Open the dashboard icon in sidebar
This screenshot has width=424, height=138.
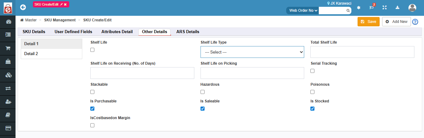[8, 22]
